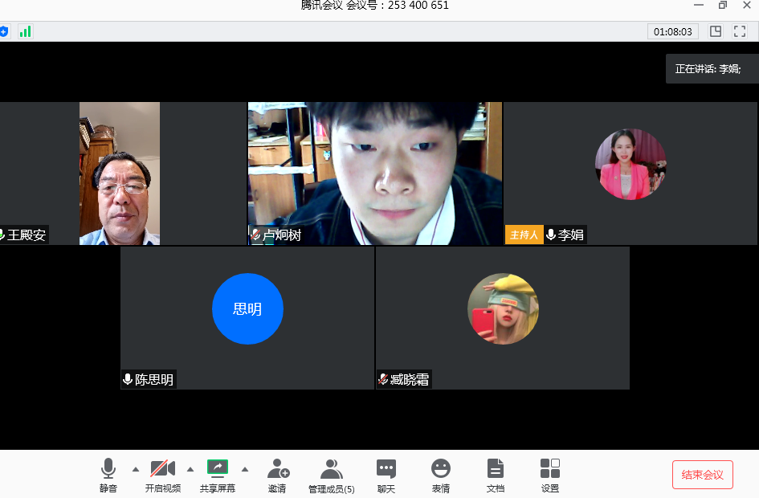Open the 邀请 invite icon
The image size is (759, 498).
coord(278,474)
